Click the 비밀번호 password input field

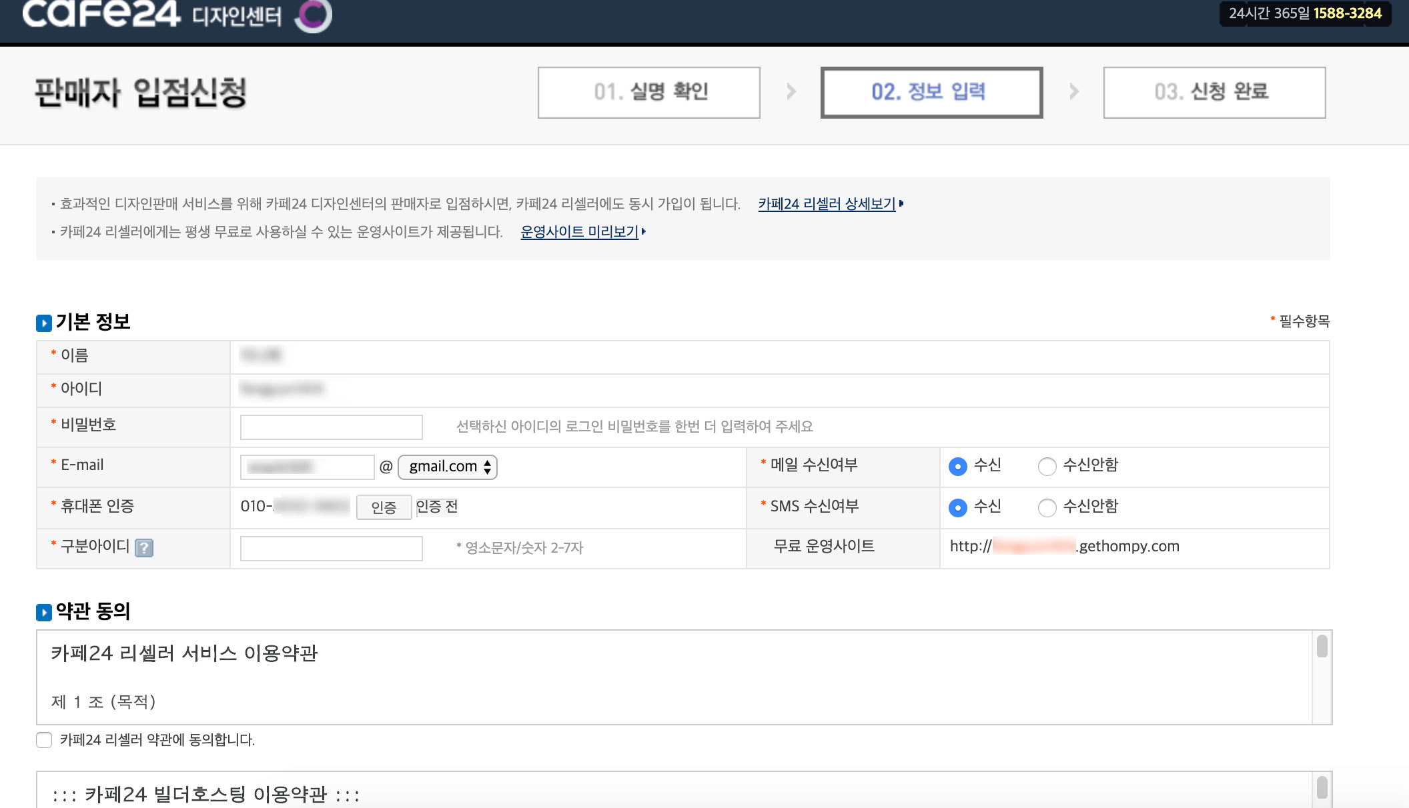(x=331, y=427)
